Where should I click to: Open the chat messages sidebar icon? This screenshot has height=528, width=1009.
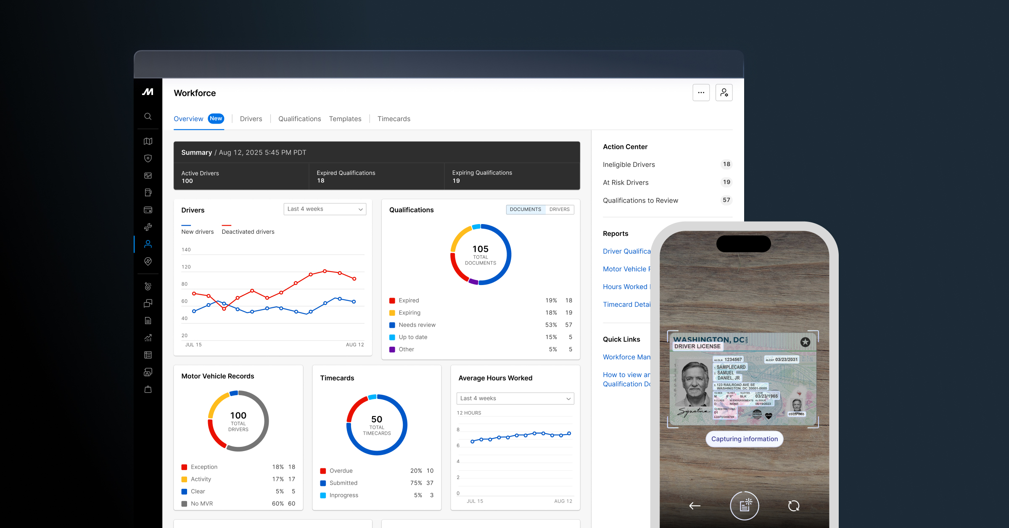coord(148,304)
